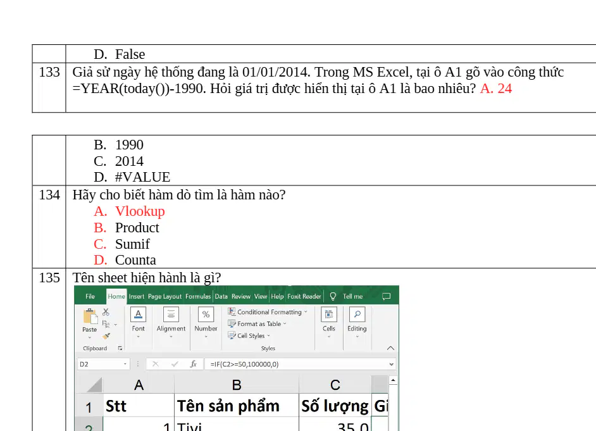Open the Comments speech bubble icon
The height and width of the screenshot is (431, 596).
386,296
